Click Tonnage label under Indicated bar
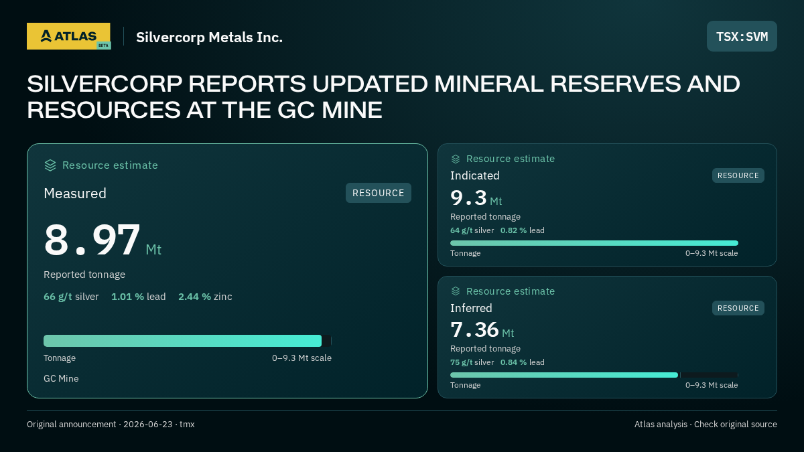The width and height of the screenshot is (804, 452). pos(466,253)
